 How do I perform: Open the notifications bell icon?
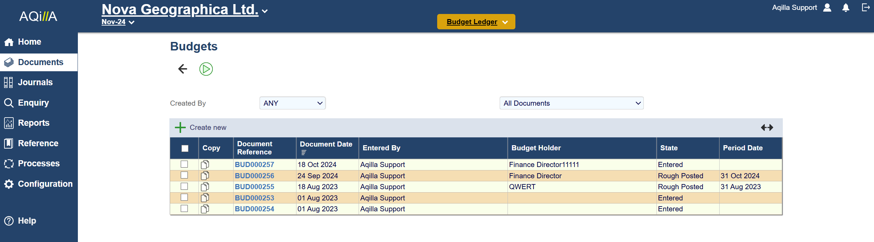coord(846,8)
